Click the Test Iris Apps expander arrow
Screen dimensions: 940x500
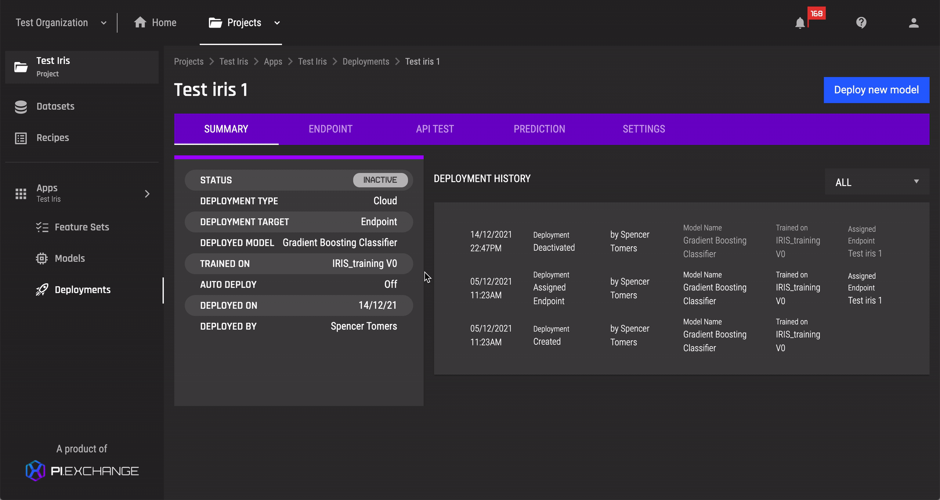(147, 193)
